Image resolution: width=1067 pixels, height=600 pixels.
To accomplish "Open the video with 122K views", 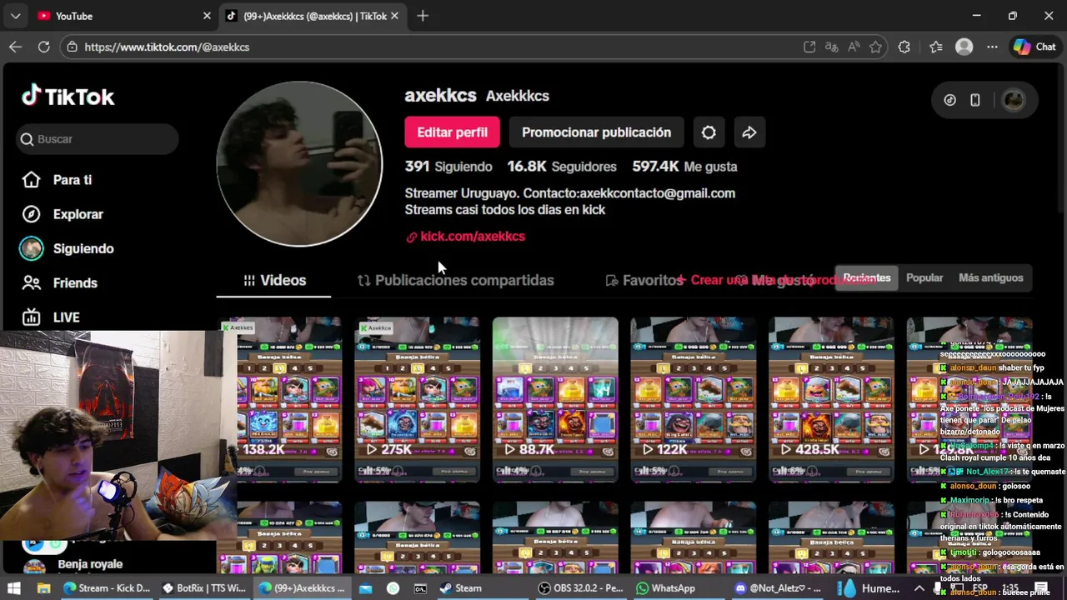I will pyautogui.click(x=694, y=399).
